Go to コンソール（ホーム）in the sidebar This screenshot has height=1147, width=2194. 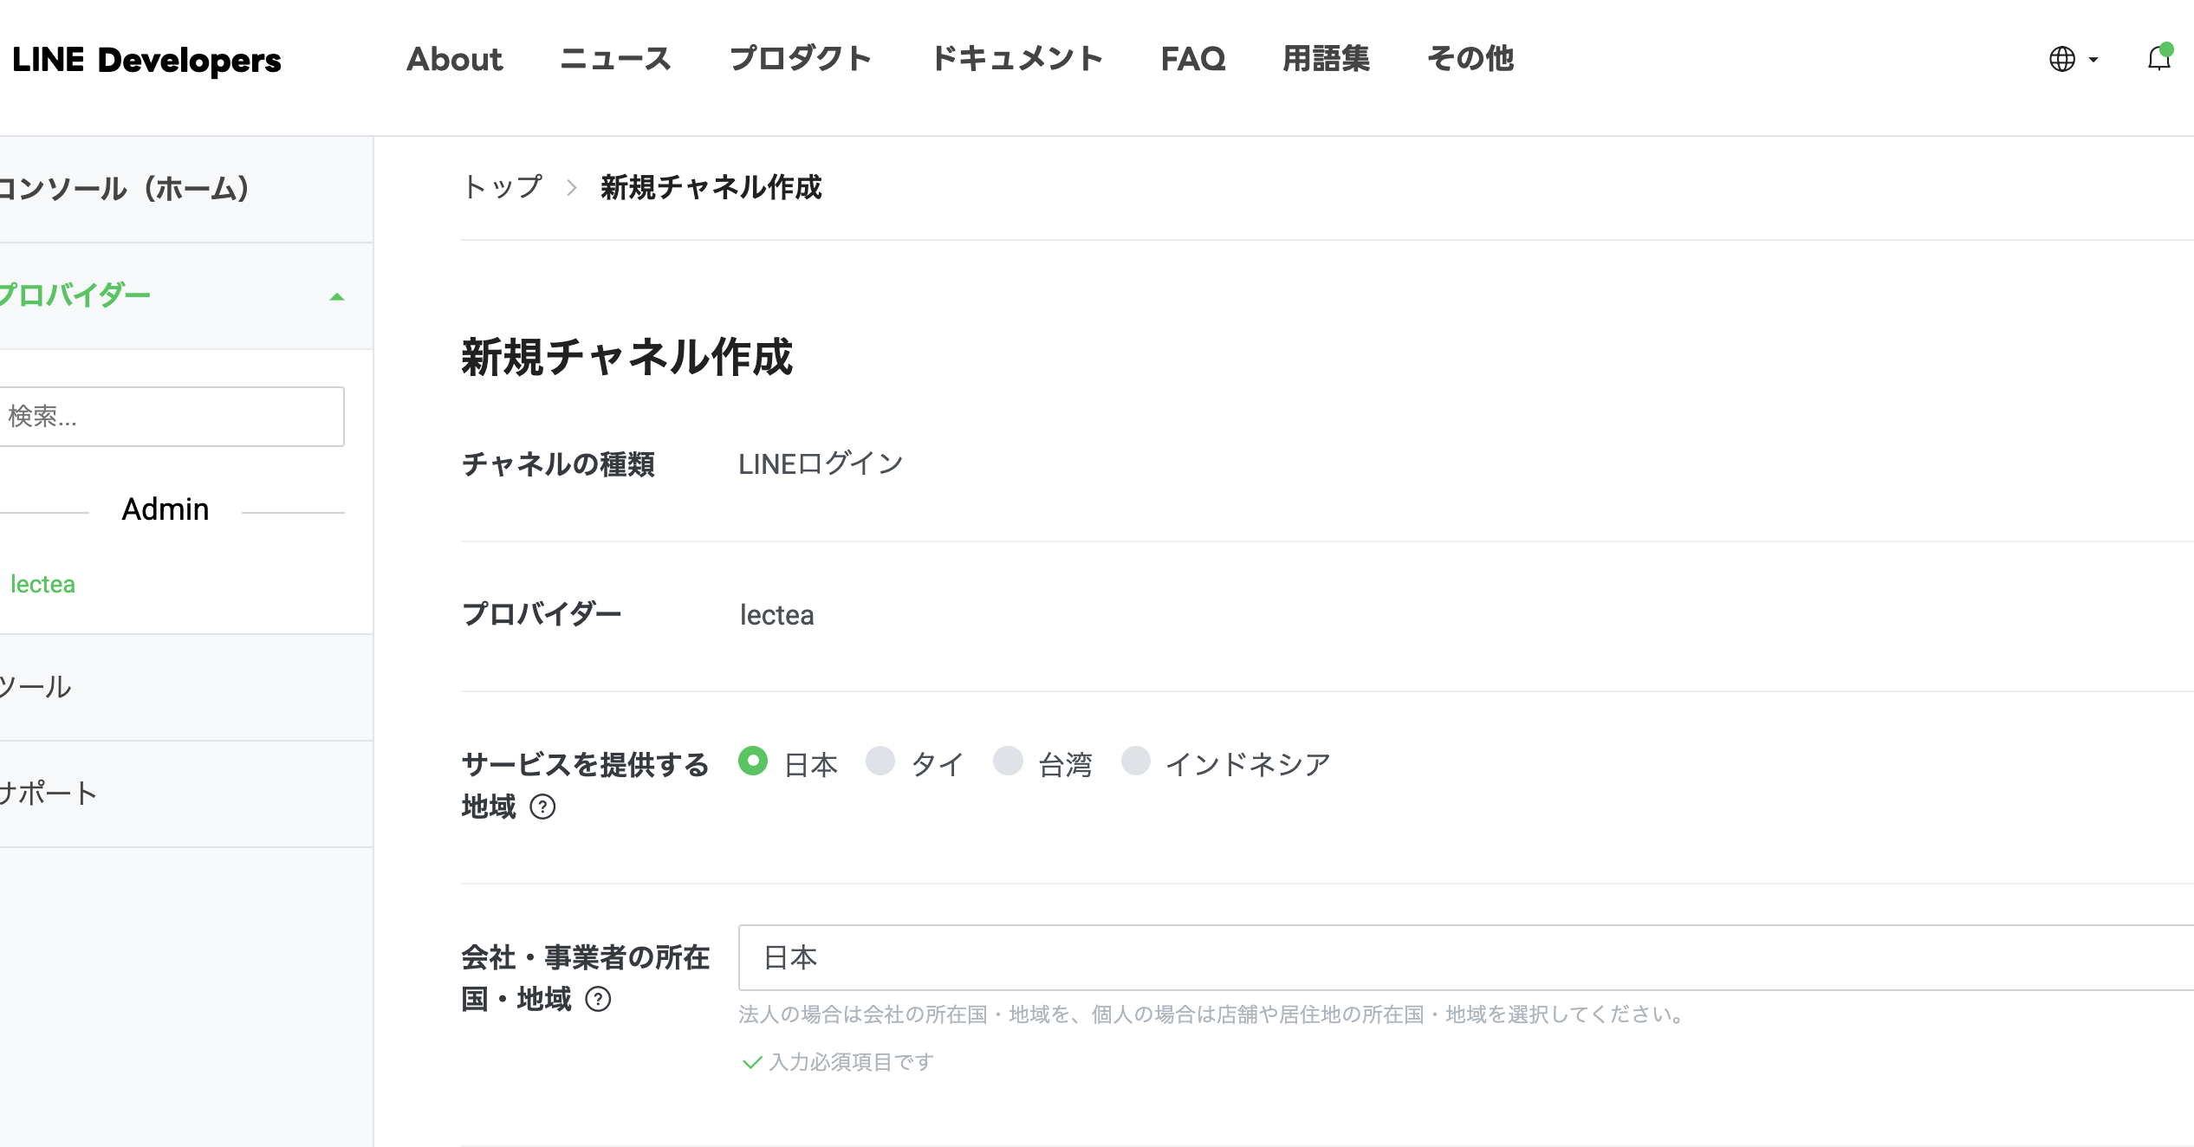tap(126, 189)
